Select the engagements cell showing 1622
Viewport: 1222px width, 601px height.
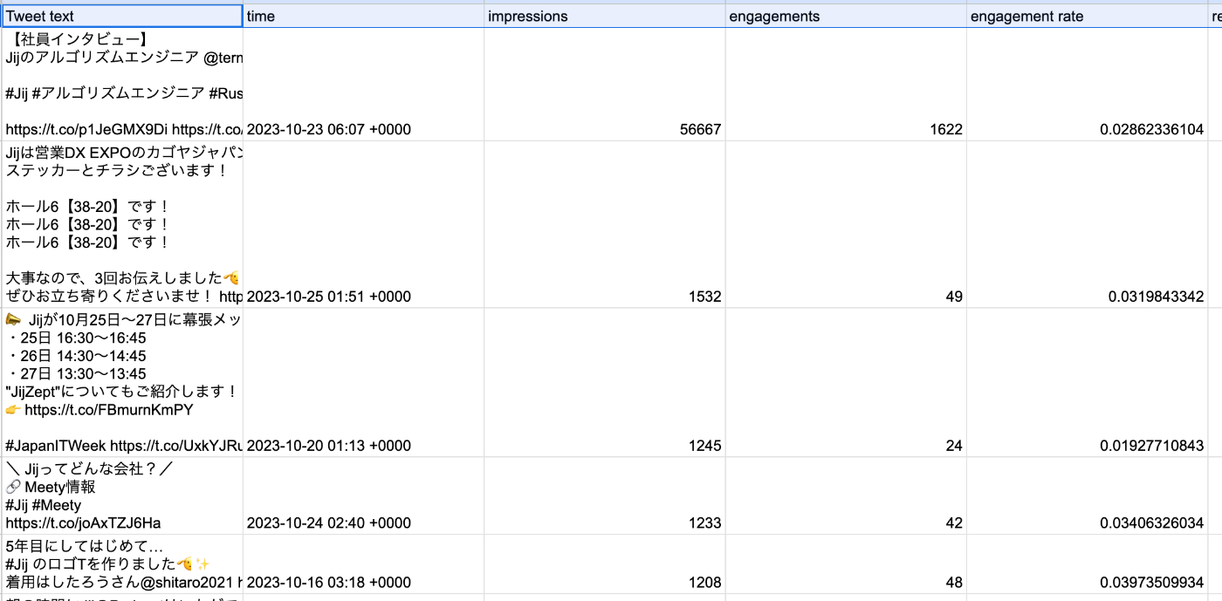click(846, 84)
